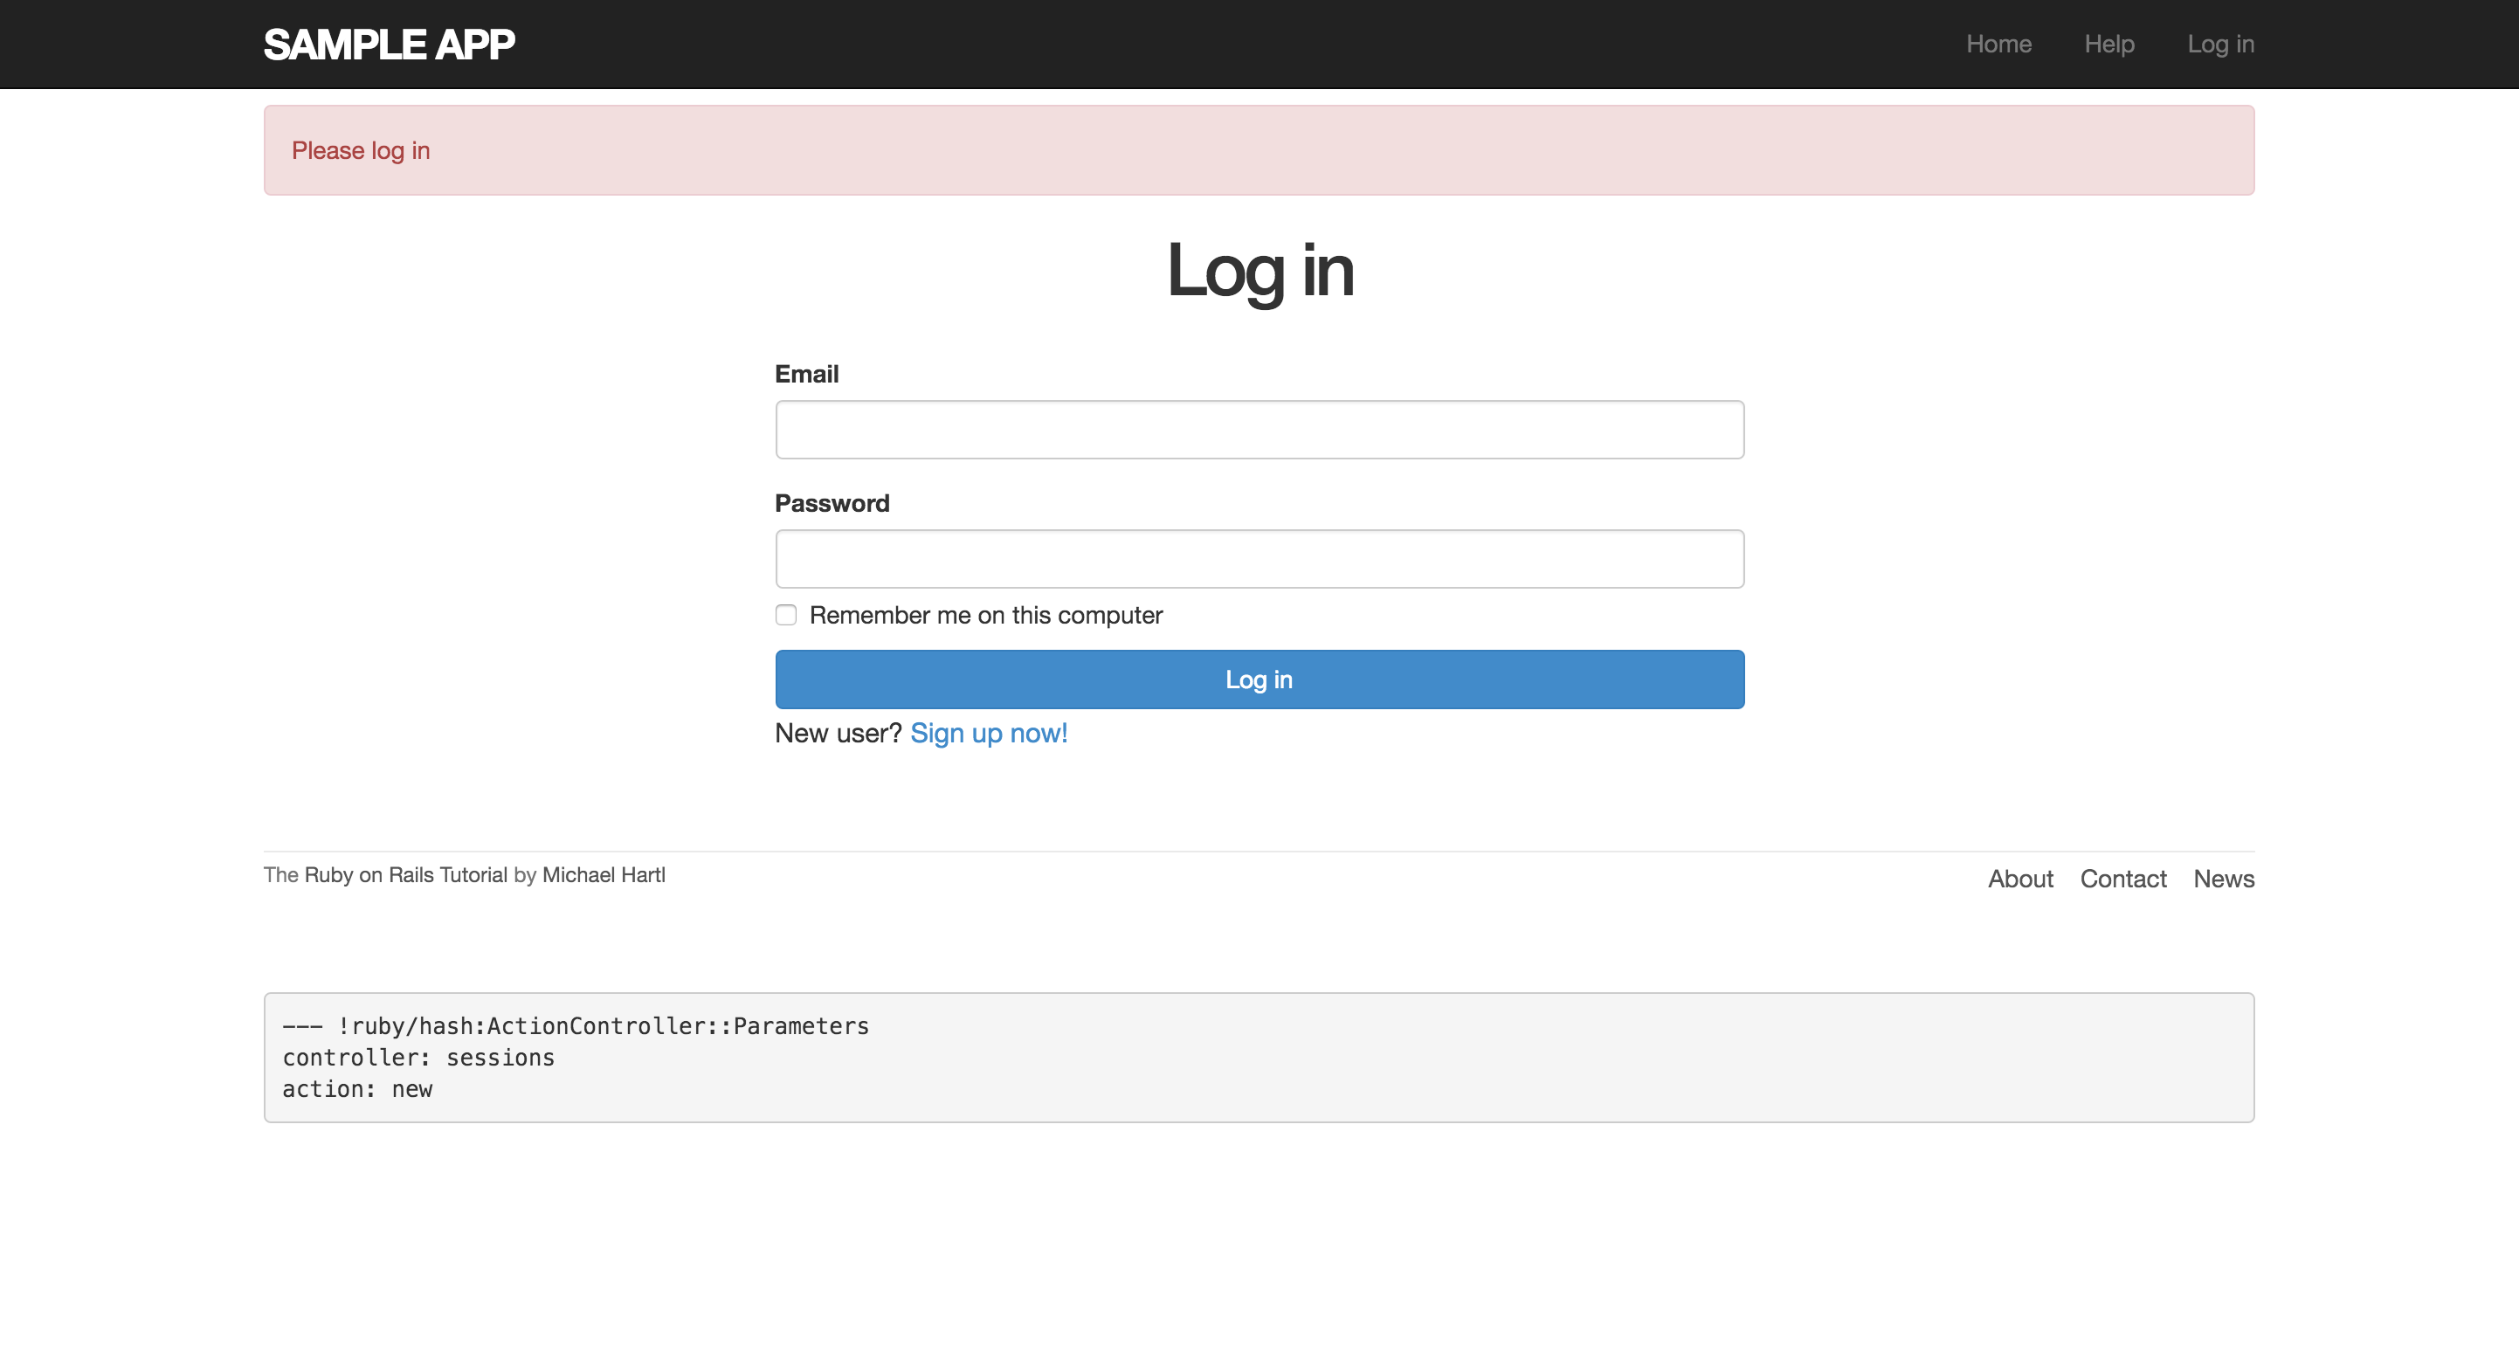Click the large 'Log in' page heading
This screenshot has width=2519, height=1359.
pos(1259,271)
